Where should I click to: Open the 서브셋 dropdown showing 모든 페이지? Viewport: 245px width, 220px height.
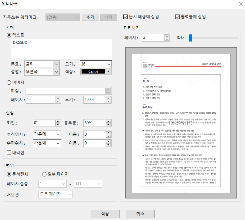click(x=56, y=194)
